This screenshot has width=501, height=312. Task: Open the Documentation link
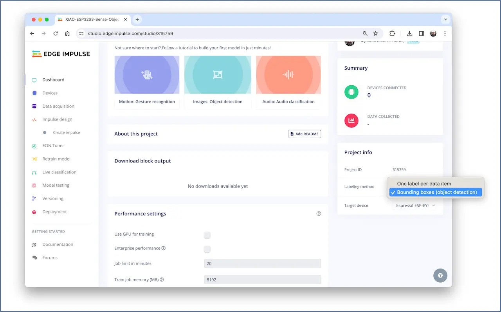coord(58,244)
